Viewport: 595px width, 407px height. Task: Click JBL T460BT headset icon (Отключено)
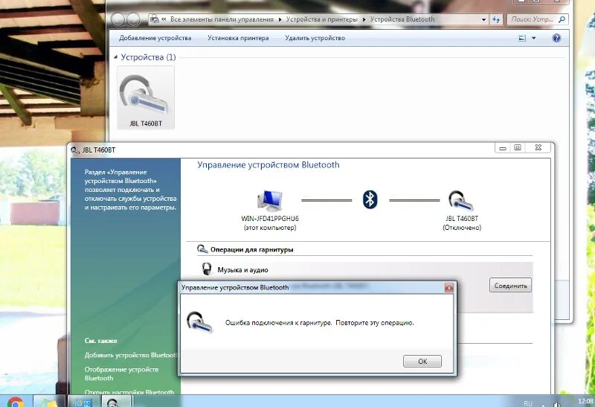(x=461, y=201)
